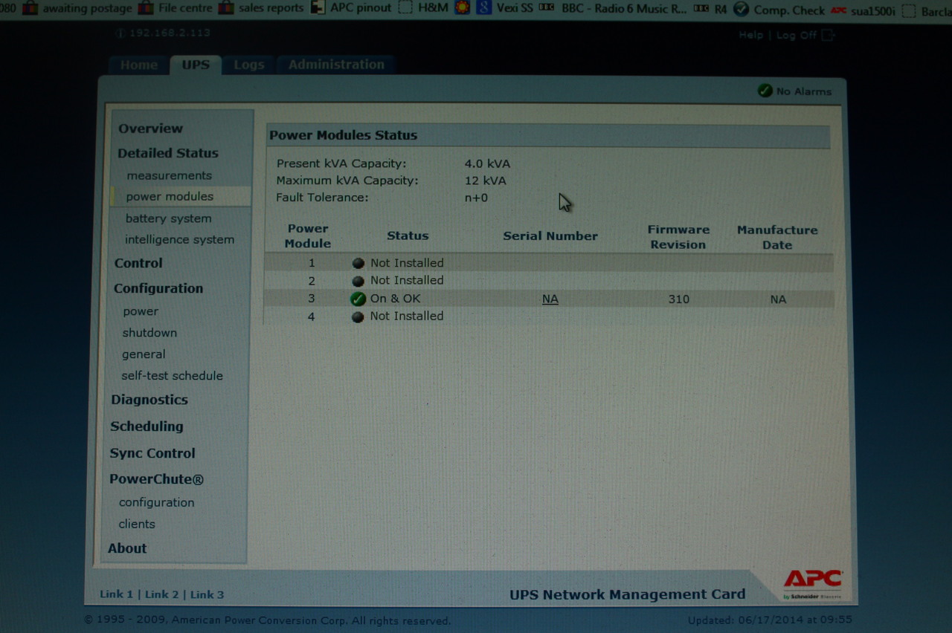Open the Sync Control section
Screen dimensions: 952x633
[152, 453]
